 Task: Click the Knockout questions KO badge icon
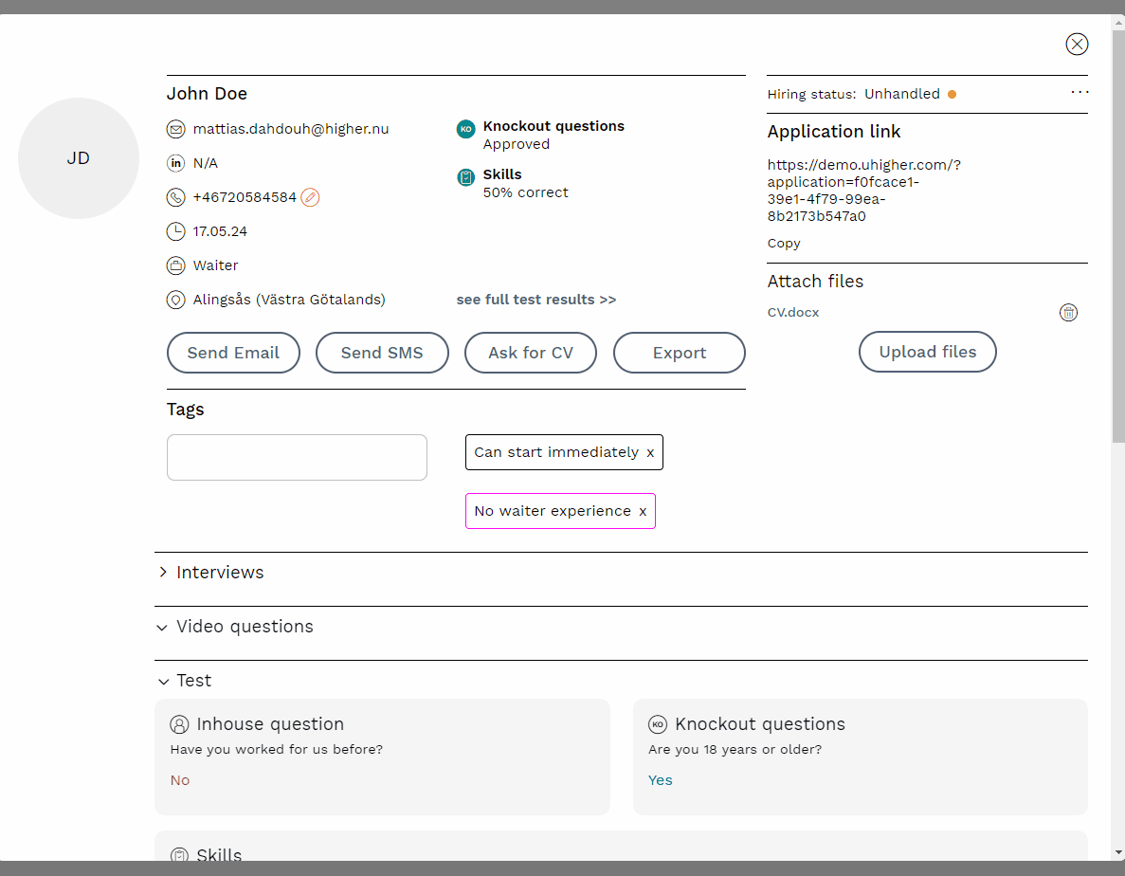click(x=465, y=129)
